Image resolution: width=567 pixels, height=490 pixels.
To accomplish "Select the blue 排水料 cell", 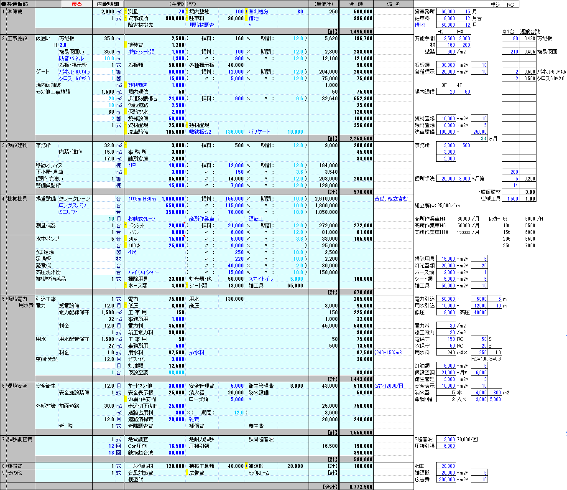I will (197, 353).
